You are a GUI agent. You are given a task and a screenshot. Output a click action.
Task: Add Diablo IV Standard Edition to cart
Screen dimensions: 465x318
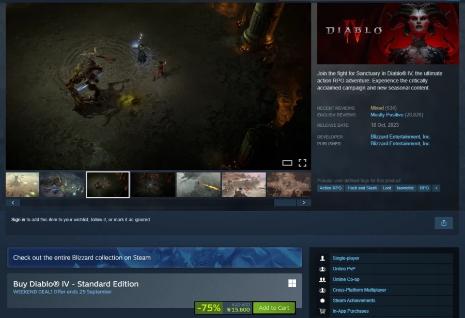coord(274,308)
